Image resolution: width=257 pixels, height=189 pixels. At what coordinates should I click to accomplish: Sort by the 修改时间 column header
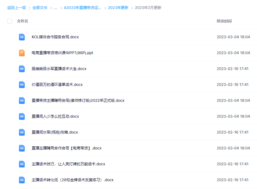224,21
